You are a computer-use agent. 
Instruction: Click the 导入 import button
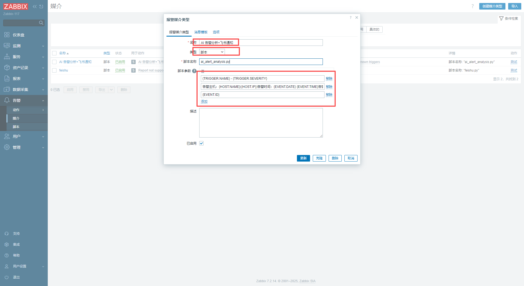(x=514, y=6)
